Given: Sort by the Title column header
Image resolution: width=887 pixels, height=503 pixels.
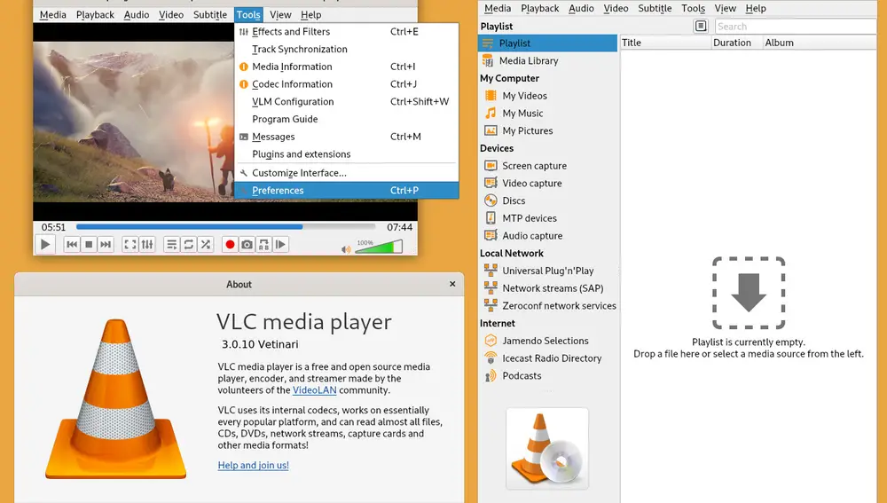Looking at the screenshot, I should (x=666, y=43).
